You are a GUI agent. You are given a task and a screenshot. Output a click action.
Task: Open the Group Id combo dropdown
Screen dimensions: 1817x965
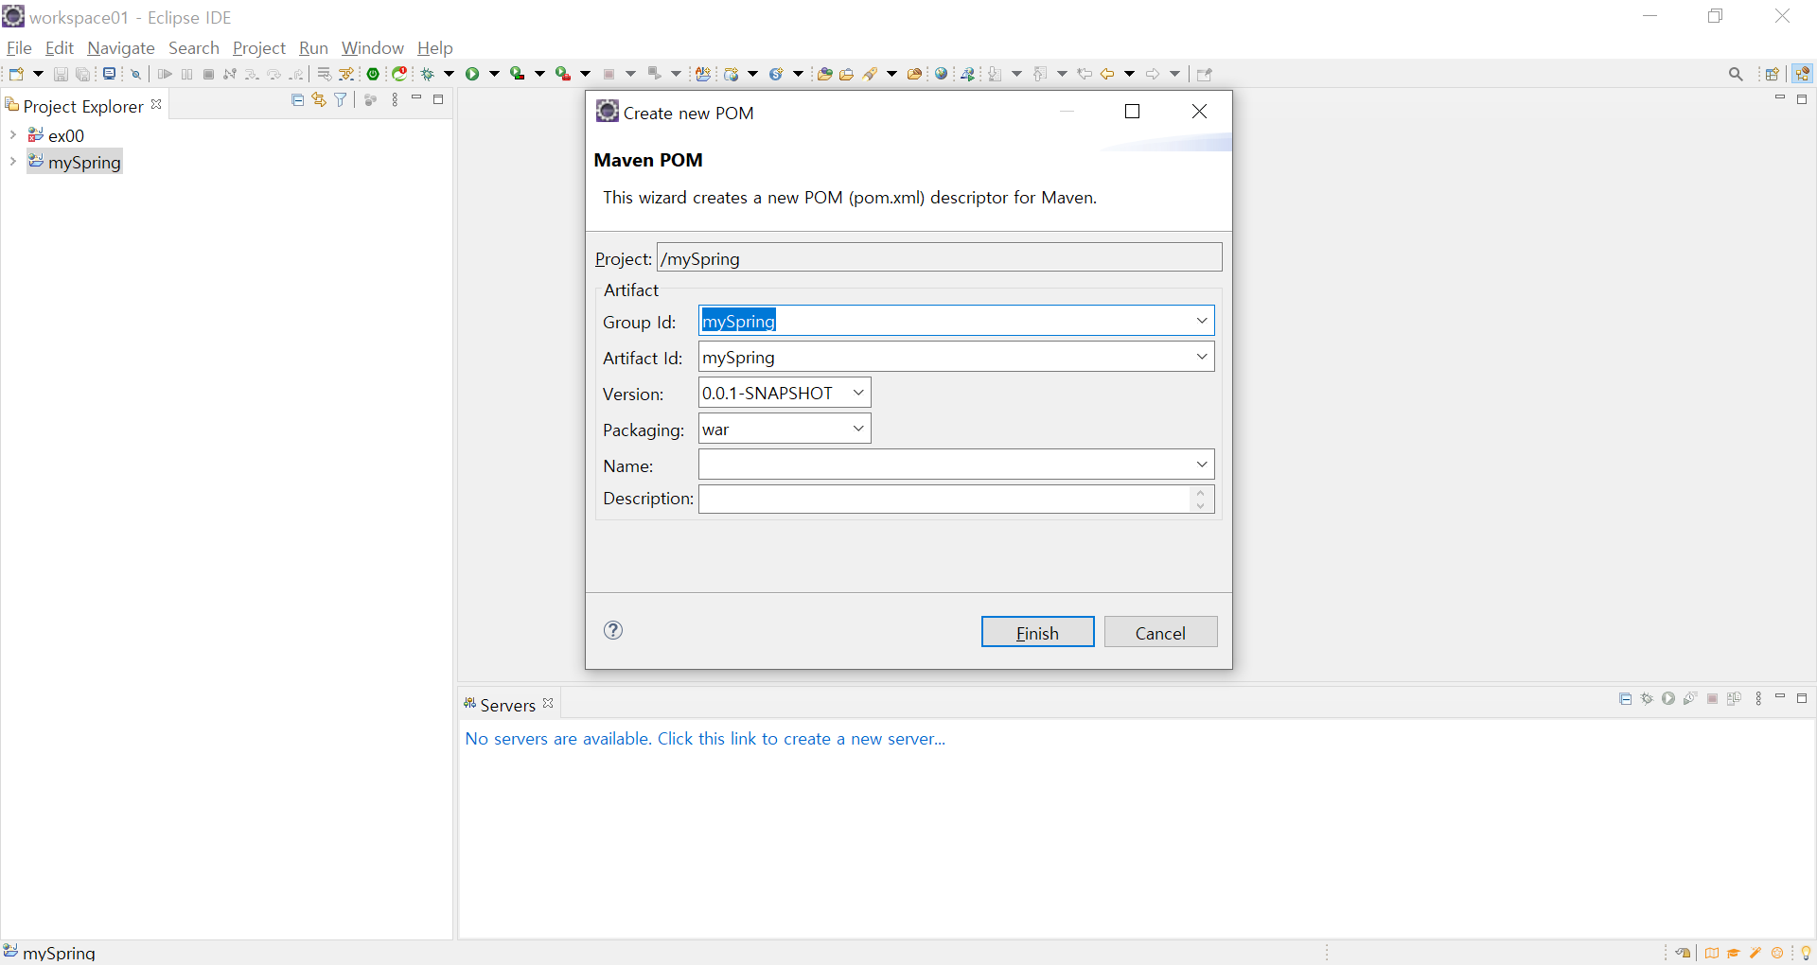tap(1202, 321)
